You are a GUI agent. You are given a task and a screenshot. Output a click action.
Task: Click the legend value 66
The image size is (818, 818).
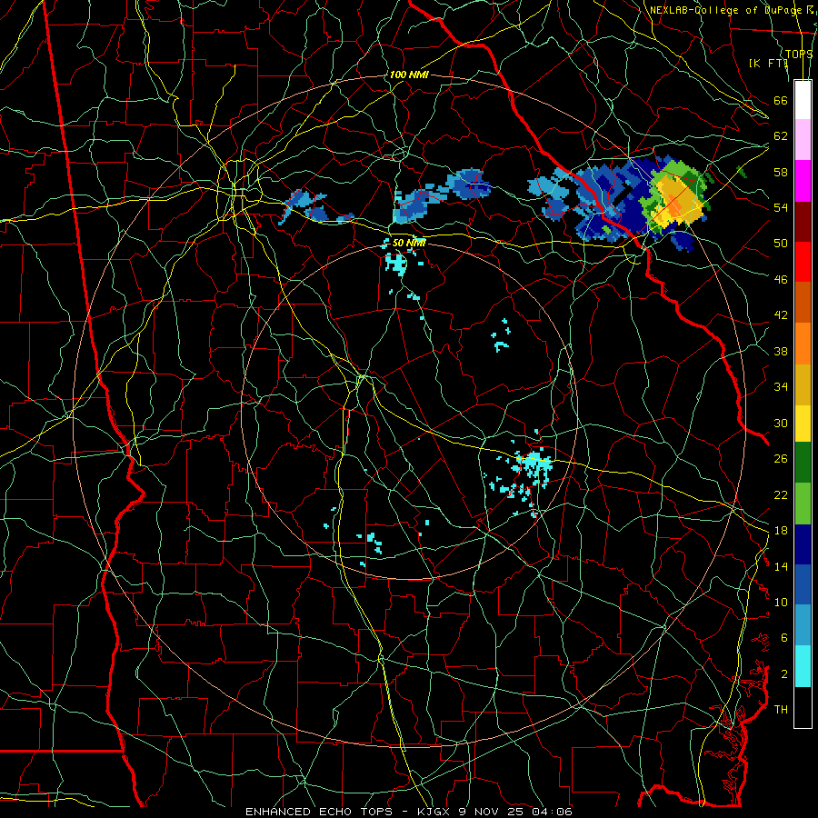781,100
